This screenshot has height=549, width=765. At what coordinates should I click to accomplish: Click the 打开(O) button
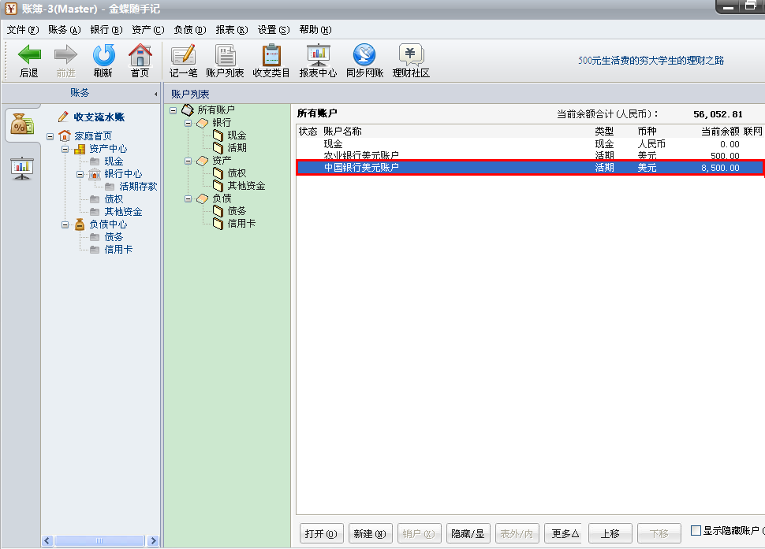(321, 533)
